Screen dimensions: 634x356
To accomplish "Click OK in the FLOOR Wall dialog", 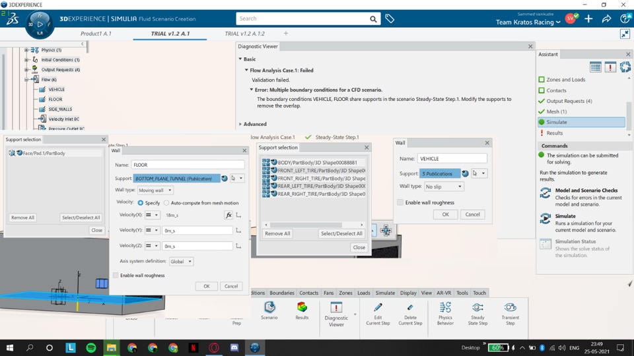I will click(207, 286).
